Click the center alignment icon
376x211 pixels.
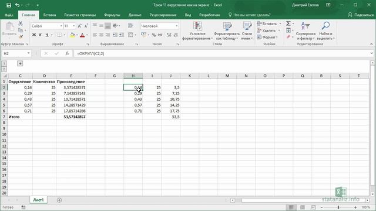point(102,35)
